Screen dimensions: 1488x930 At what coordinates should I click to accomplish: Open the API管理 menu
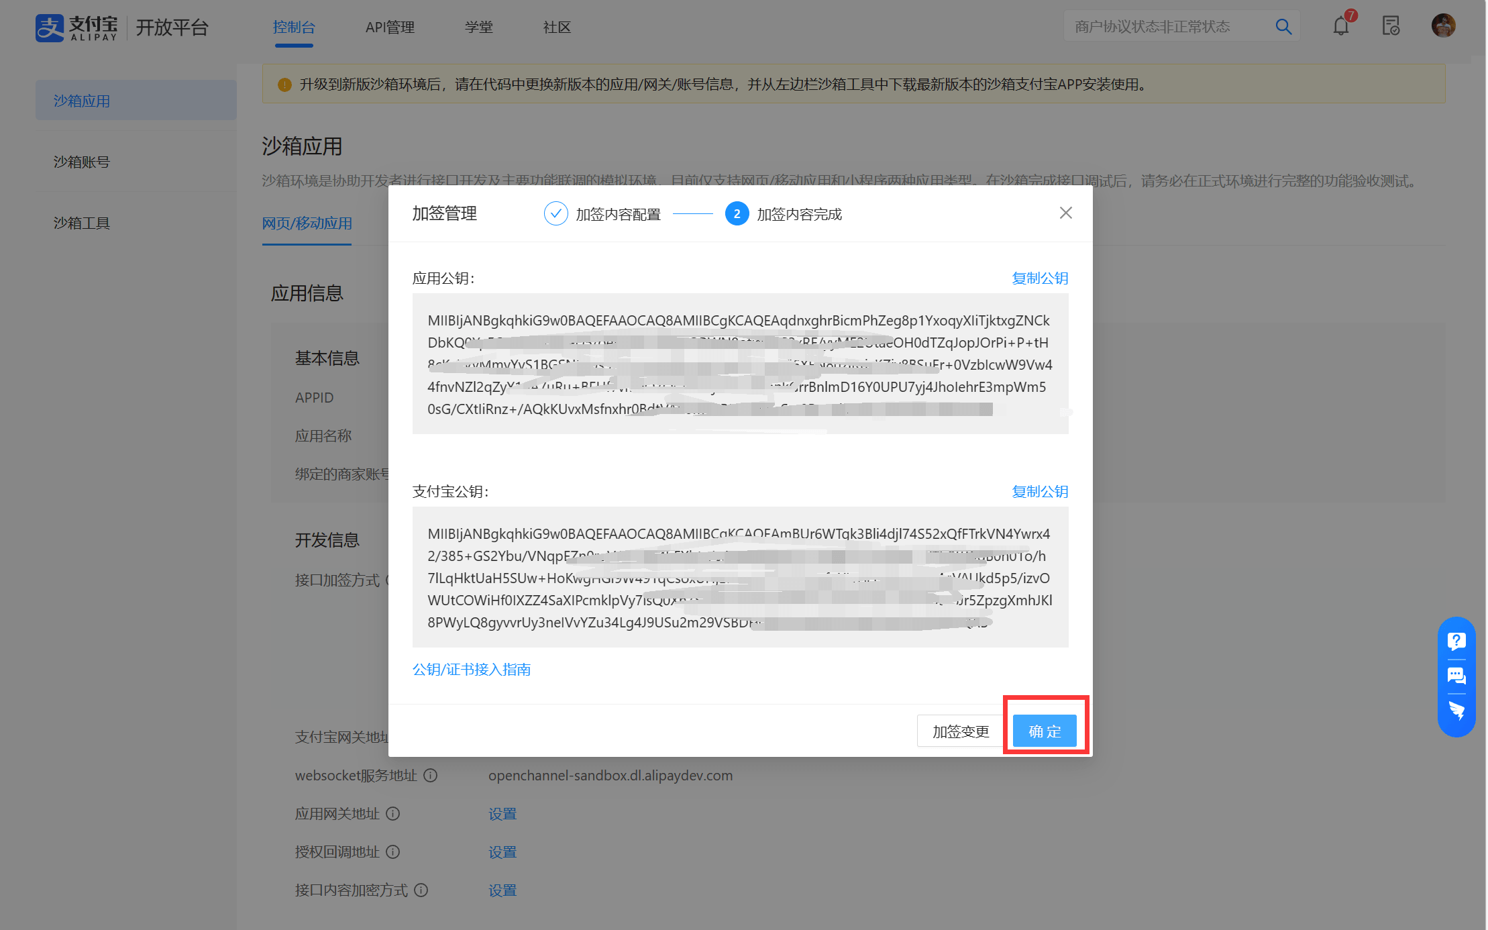click(390, 28)
